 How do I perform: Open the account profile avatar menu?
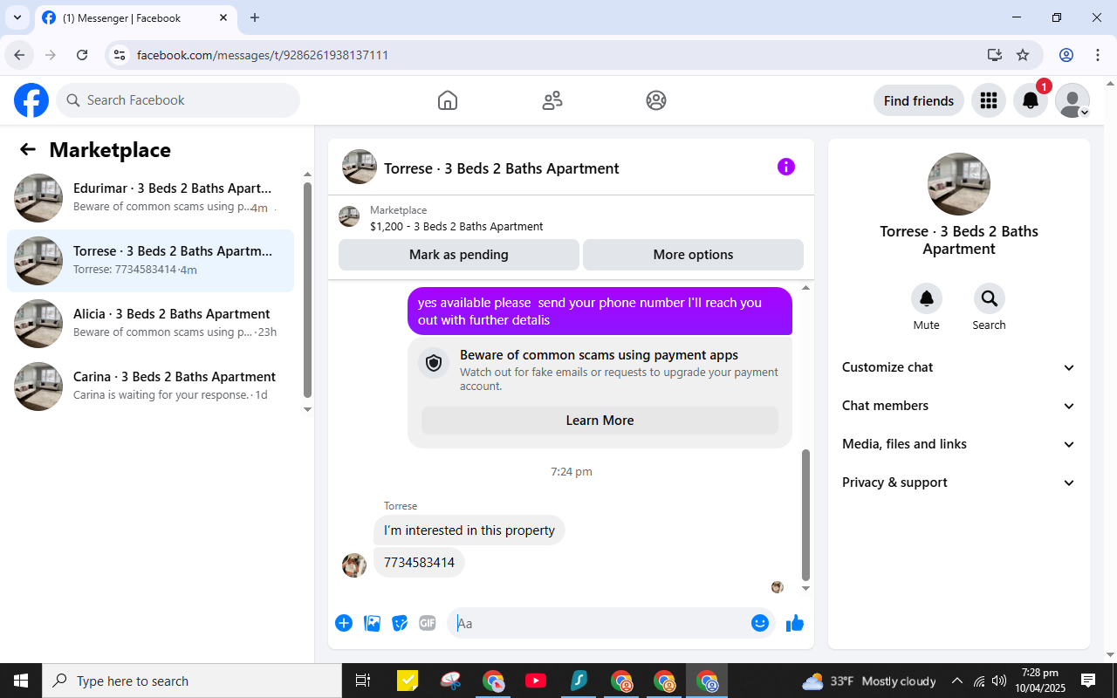click(1072, 100)
